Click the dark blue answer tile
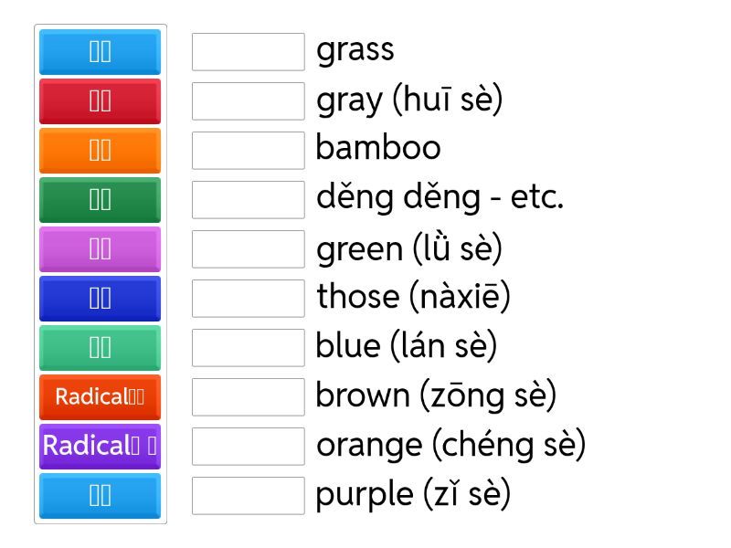The height and width of the screenshot is (548, 731). click(x=100, y=298)
